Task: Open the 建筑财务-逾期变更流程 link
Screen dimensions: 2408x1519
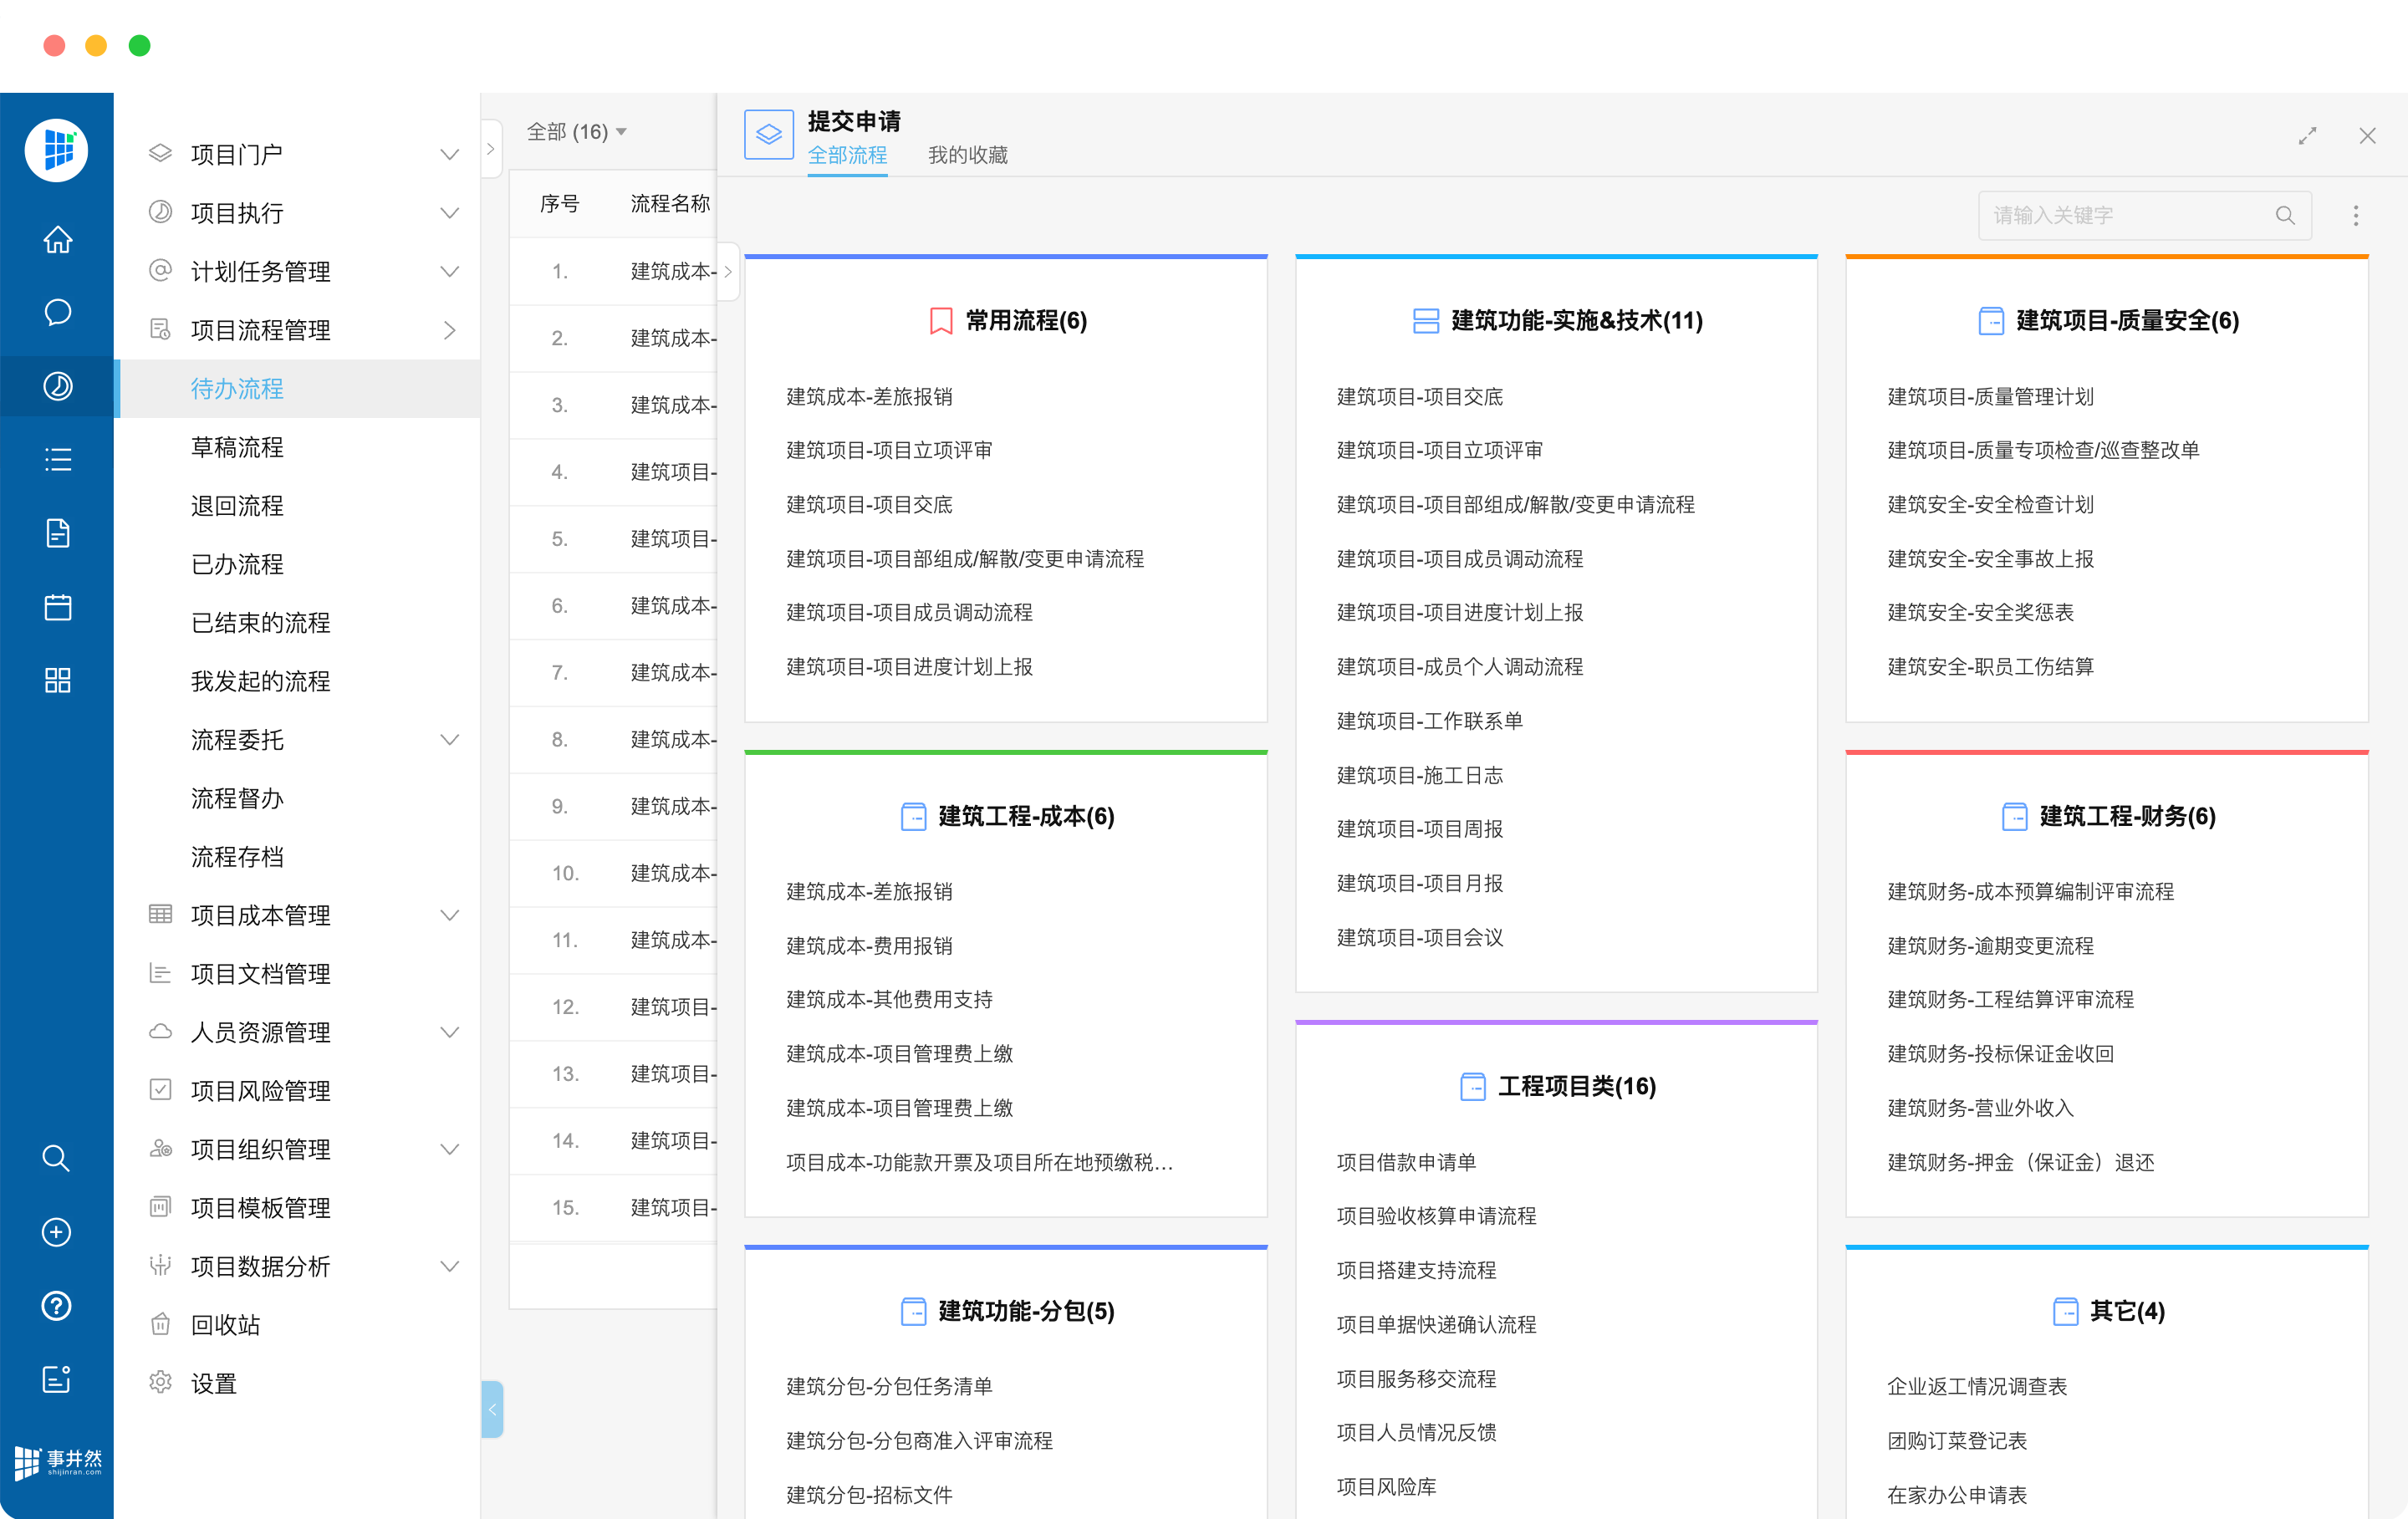Action: (x=1989, y=945)
